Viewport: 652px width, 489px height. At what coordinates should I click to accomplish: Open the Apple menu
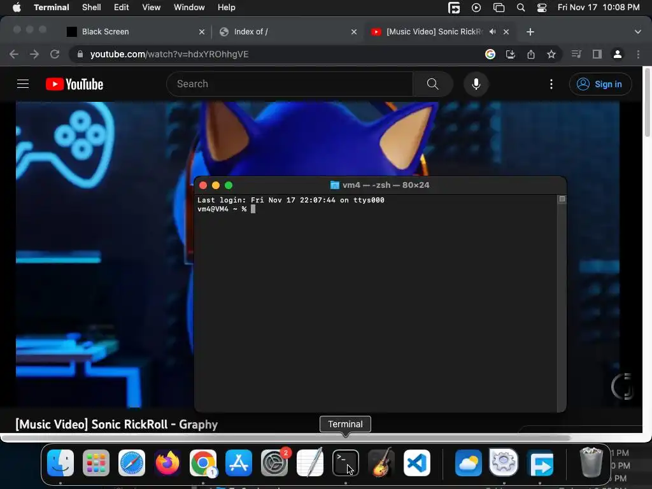pos(17,8)
